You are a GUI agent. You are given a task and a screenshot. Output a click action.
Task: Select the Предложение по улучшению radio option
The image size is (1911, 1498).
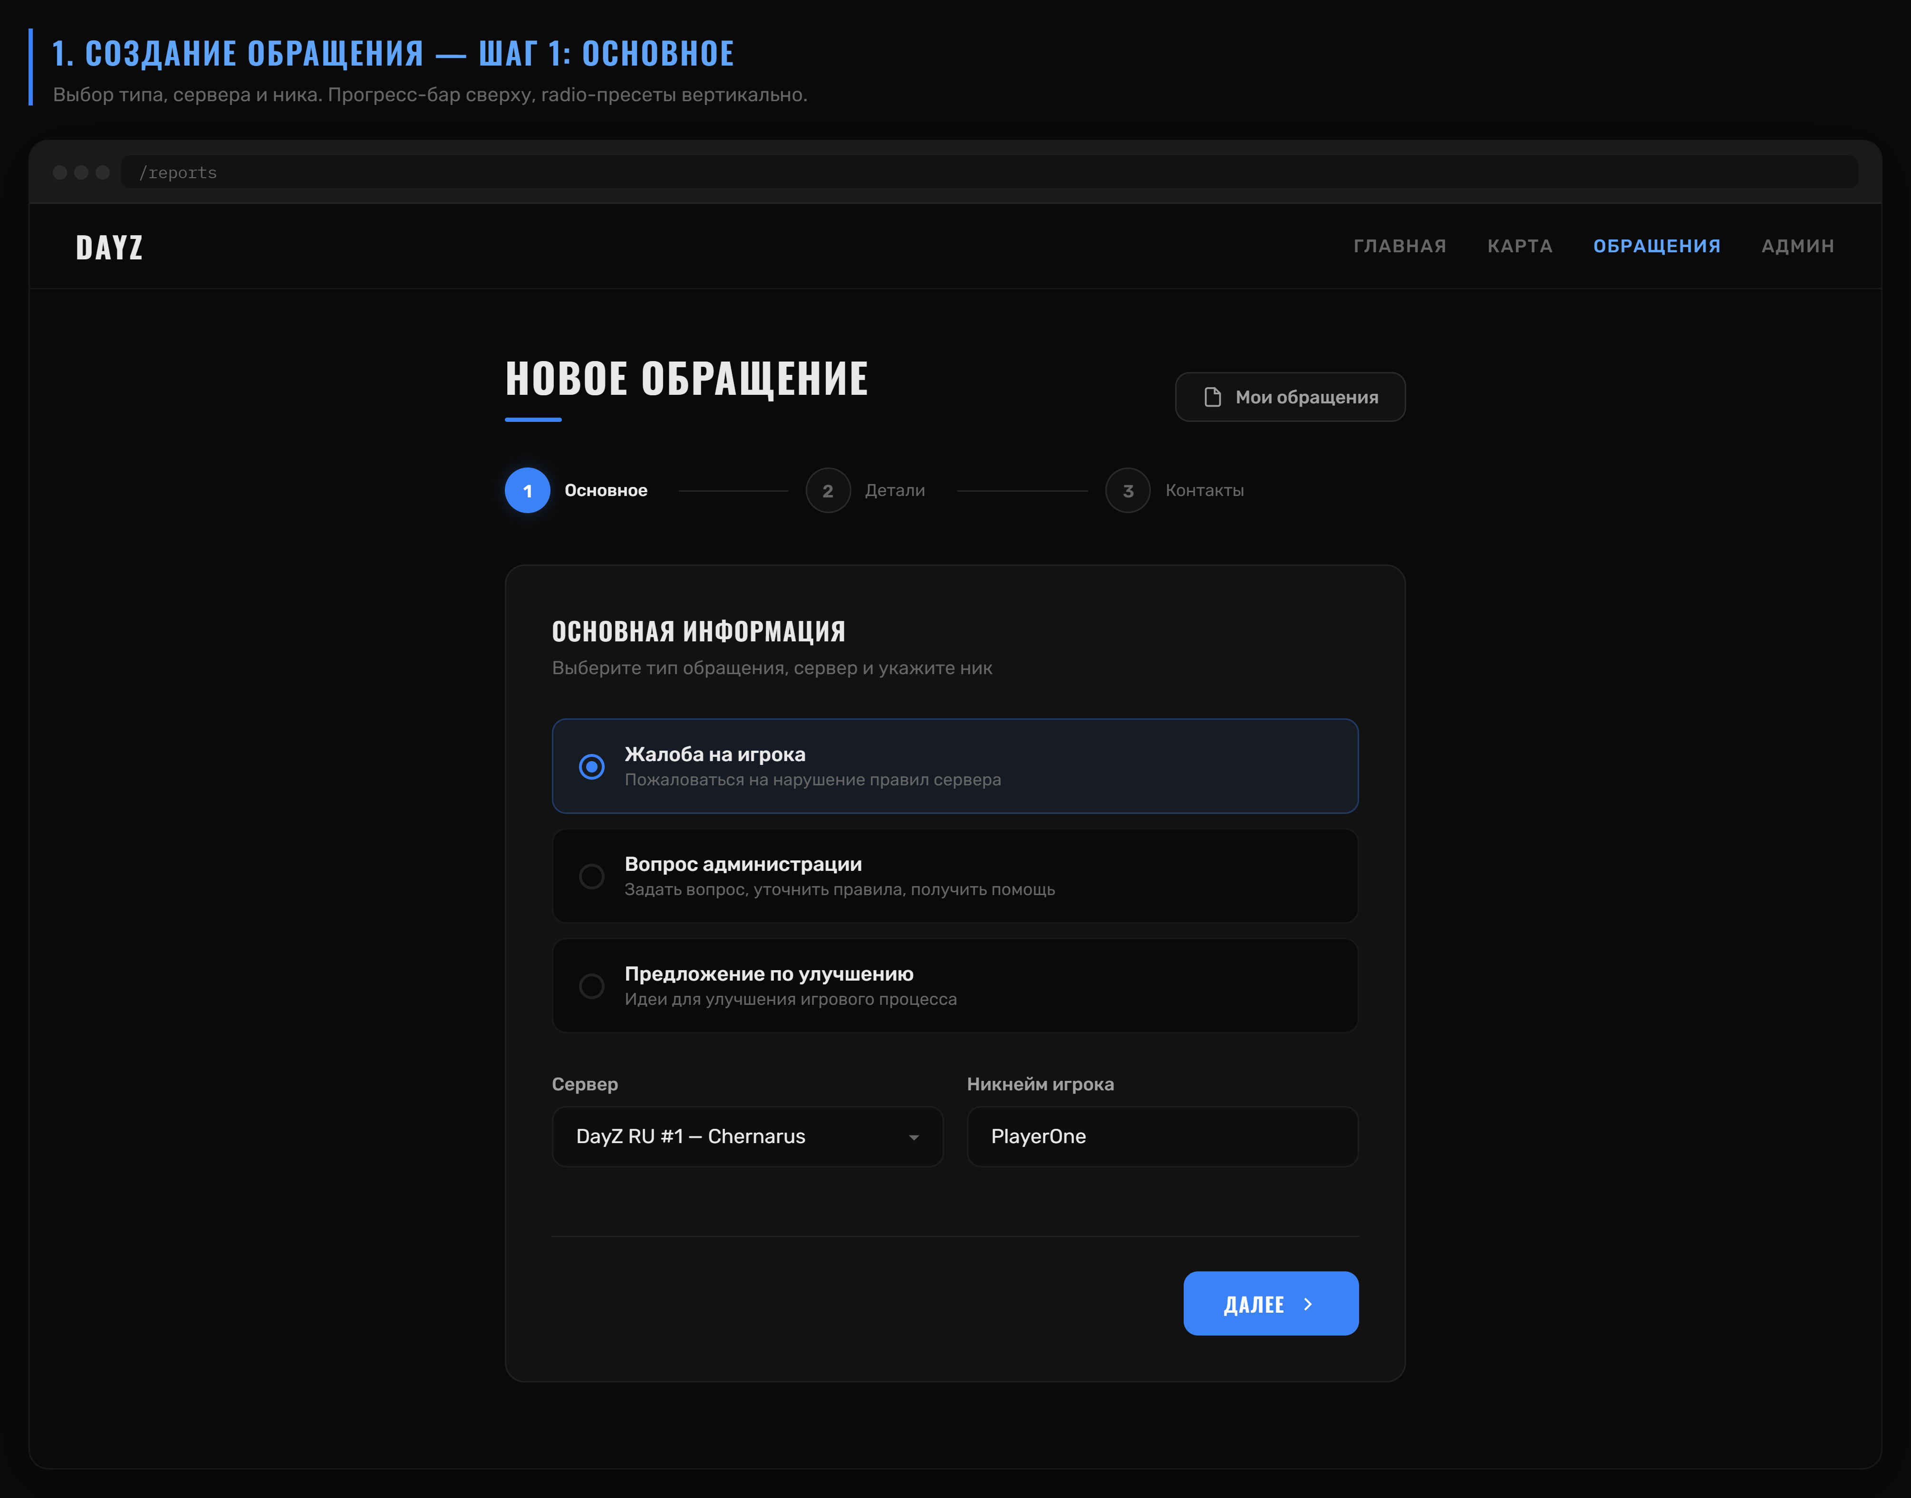click(x=955, y=985)
